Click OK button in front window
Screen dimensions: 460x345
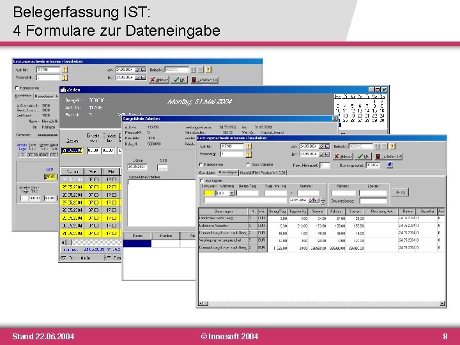coord(363,157)
